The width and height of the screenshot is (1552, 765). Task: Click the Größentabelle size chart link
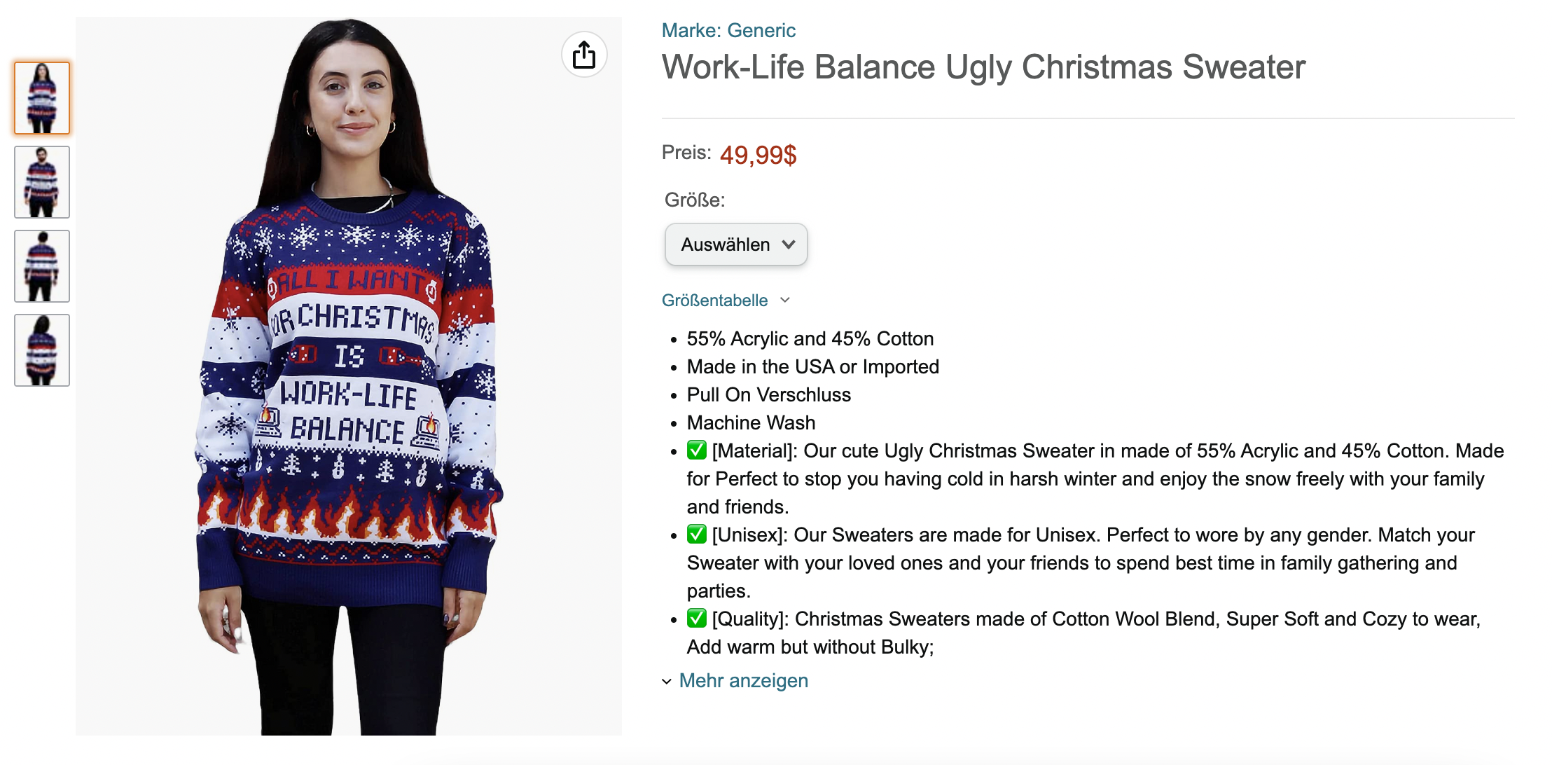coord(714,301)
